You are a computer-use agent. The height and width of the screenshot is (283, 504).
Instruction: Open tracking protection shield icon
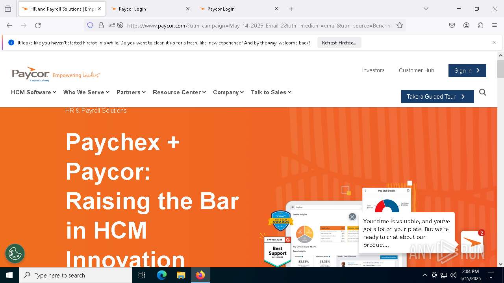click(90, 26)
